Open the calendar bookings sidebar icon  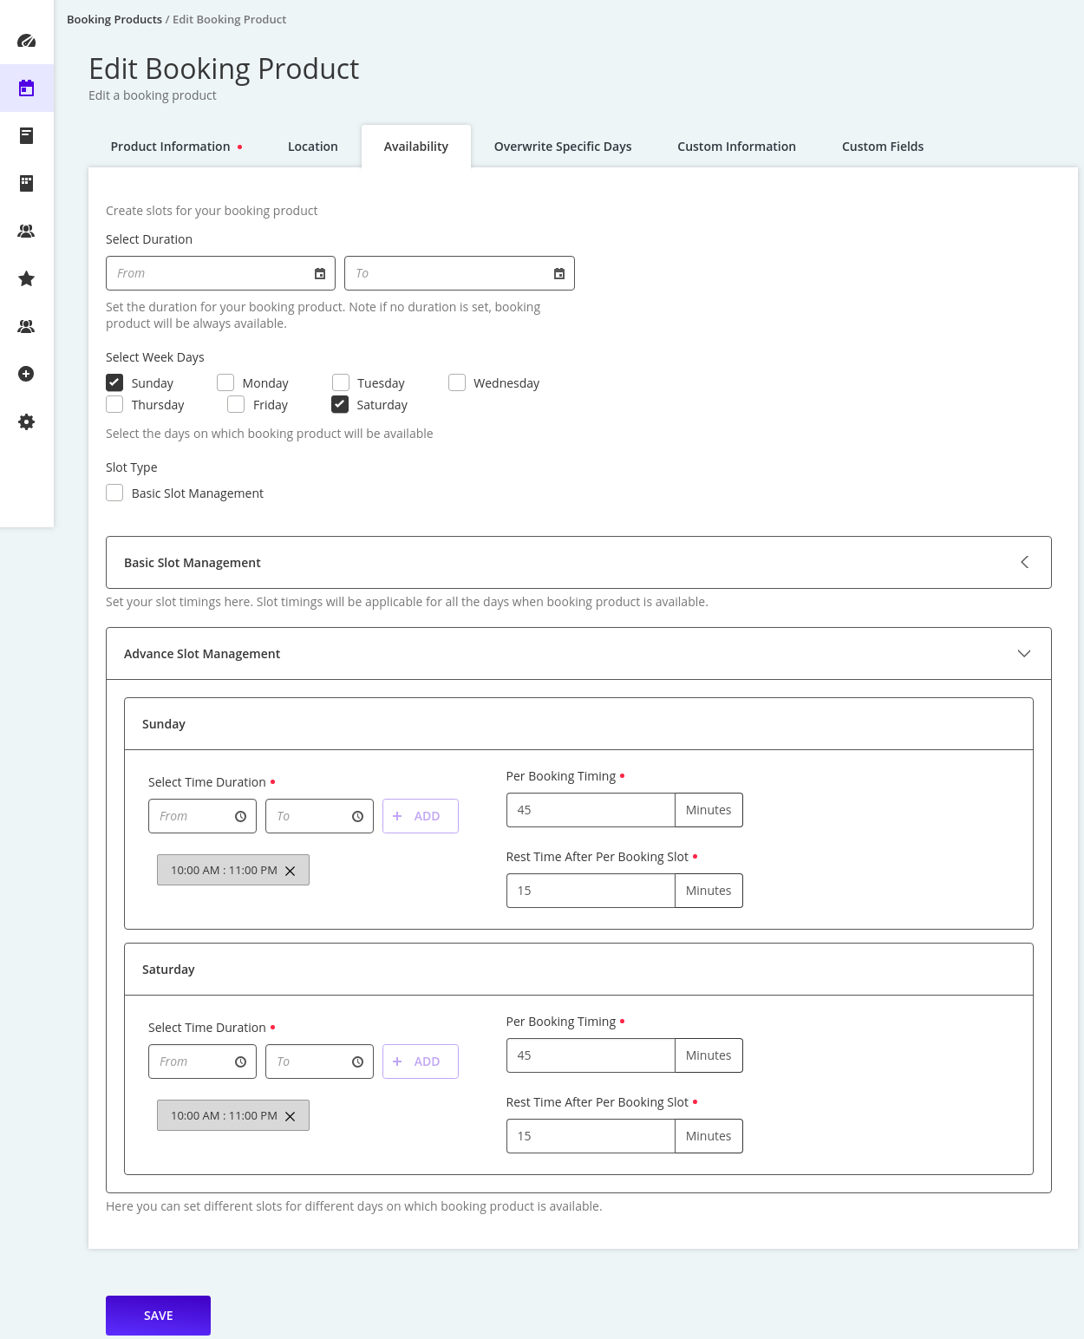pos(27,88)
